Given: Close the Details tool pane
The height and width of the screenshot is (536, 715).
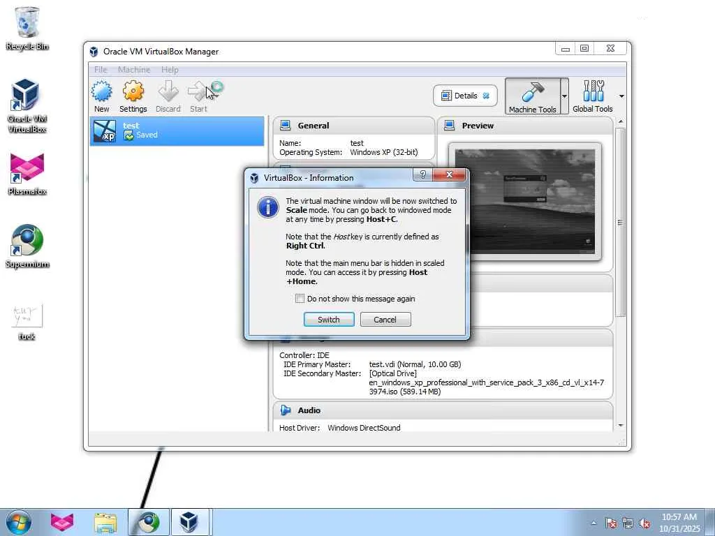Looking at the screenshot, I should click(x=486, y=96).
